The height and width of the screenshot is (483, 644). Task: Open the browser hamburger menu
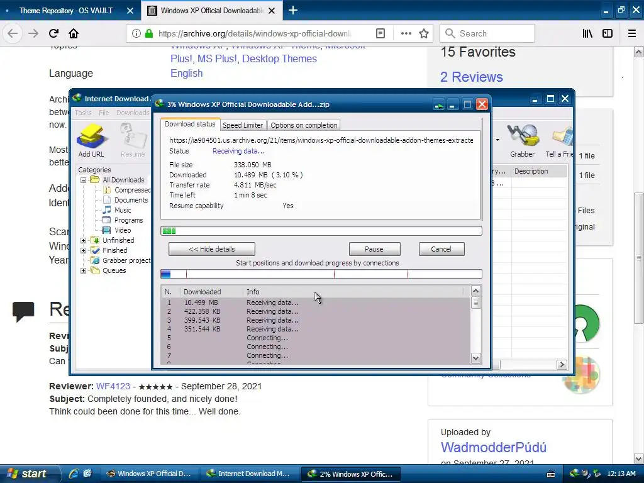[632, 33]
